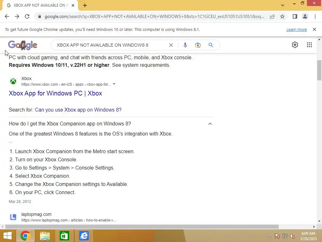This screenshot has width=322, height=242.
Task: Go forward in browser history
Action: coord(17,16)
